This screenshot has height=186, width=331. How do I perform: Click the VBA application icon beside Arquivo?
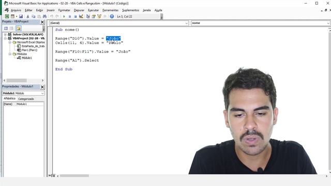(x=7, y=10)
